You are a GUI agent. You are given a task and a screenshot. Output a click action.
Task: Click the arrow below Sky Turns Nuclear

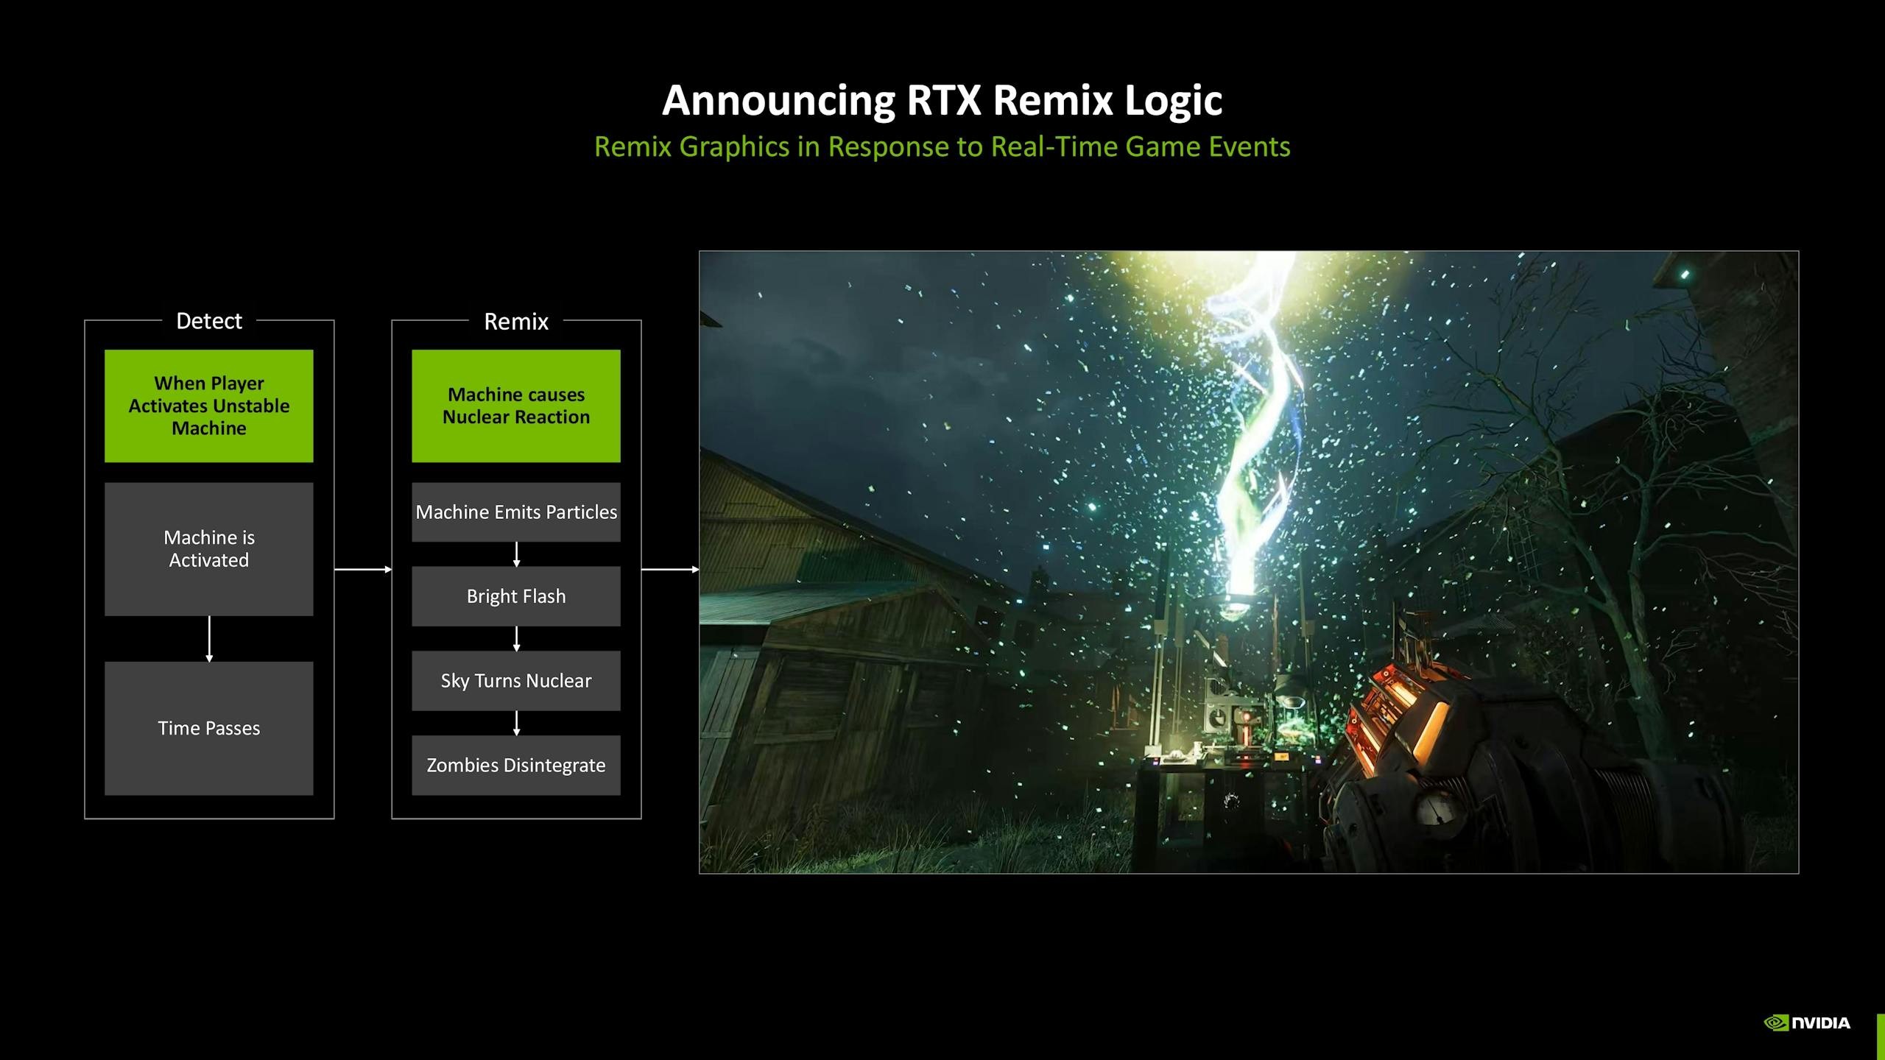coord(516,723)
